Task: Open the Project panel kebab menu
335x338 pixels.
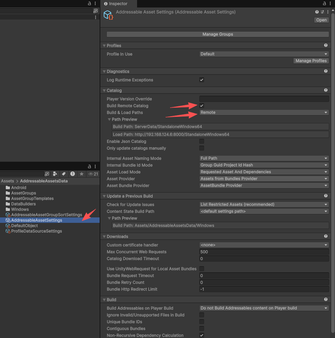Action: pos(95,166)
